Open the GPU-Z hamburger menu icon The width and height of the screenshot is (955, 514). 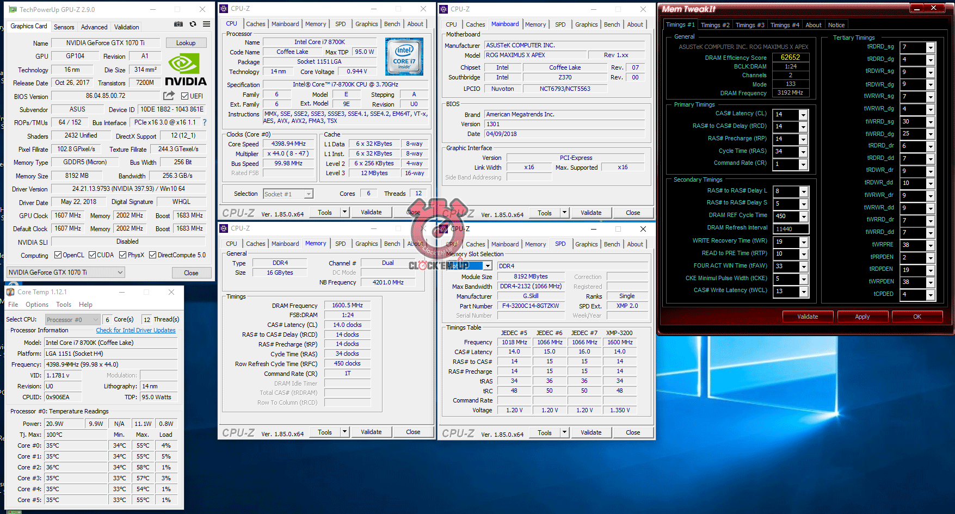(207, 24)
